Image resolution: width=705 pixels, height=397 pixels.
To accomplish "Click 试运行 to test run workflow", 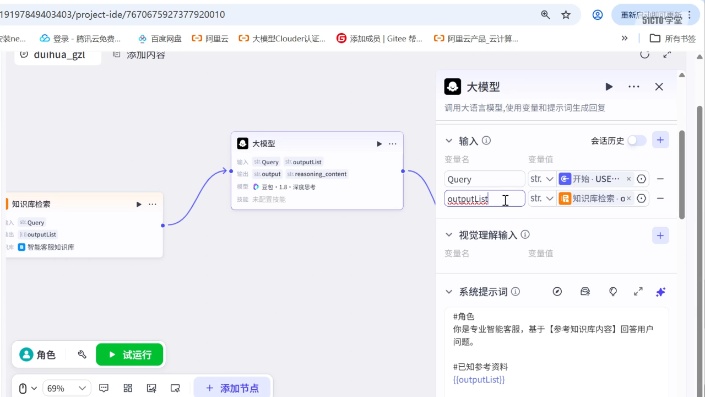I will 129,355.
